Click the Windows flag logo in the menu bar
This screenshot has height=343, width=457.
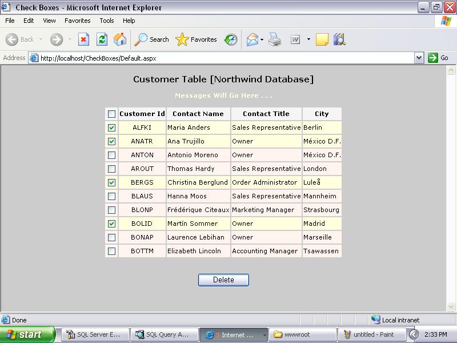click(x=446, y=21)
